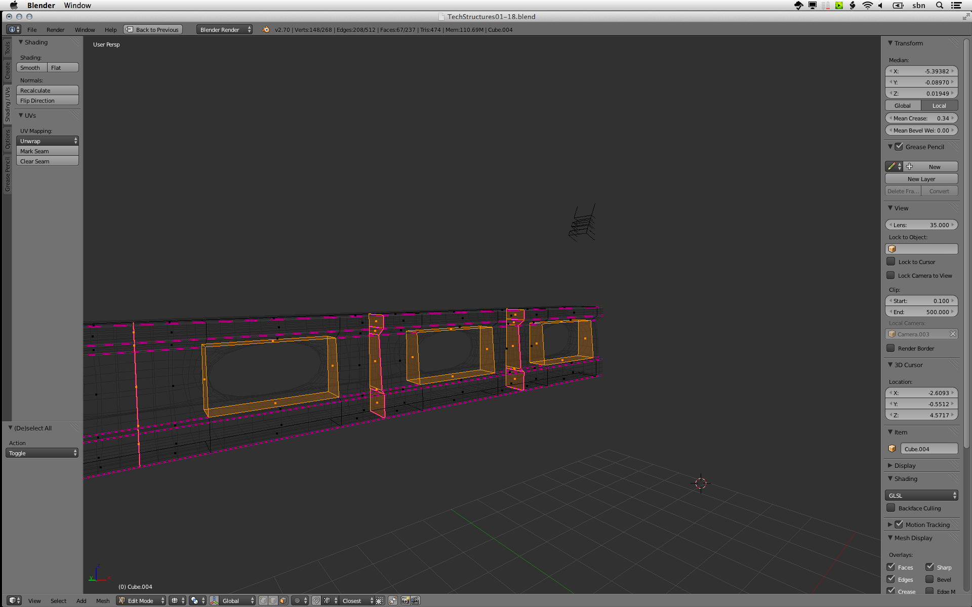Enable Backface Culling checkbox
Screen dimensions: 972x607
tap(891, 508)
